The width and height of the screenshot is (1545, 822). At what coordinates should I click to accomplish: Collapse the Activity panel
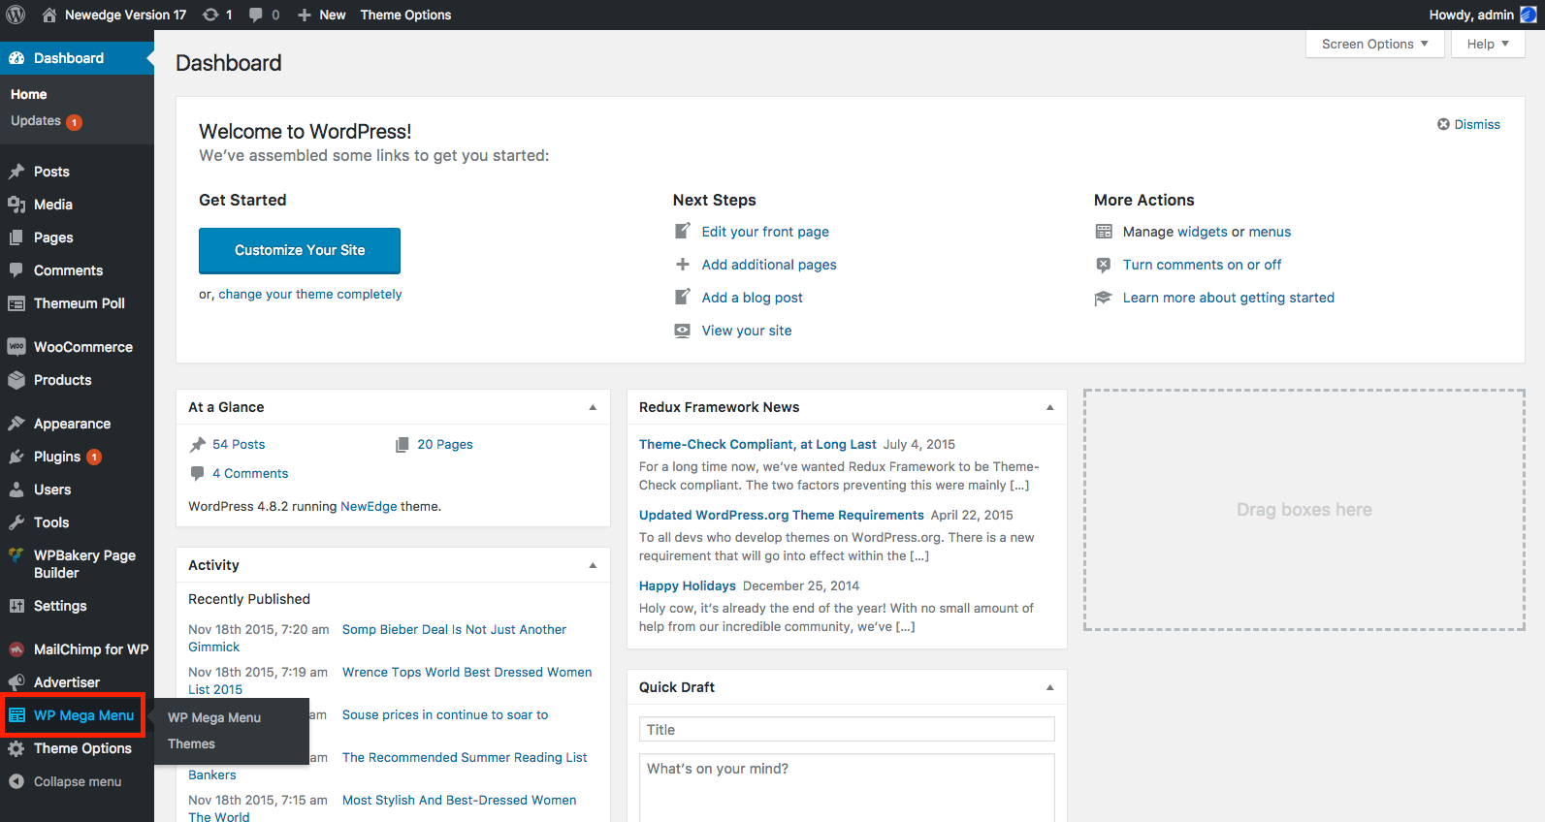point(593,565)
